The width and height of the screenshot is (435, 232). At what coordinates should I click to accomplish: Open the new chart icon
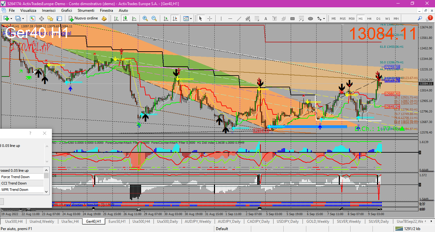6,18
